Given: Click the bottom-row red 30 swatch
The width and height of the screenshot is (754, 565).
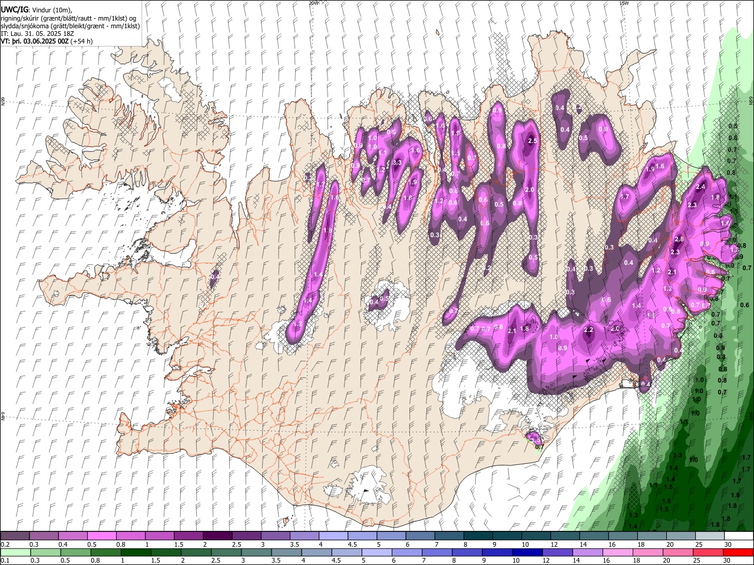Looking at the screenshot, I should (x=738, y=553).
